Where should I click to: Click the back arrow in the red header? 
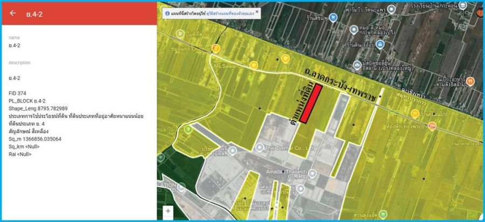pos(13,13)
